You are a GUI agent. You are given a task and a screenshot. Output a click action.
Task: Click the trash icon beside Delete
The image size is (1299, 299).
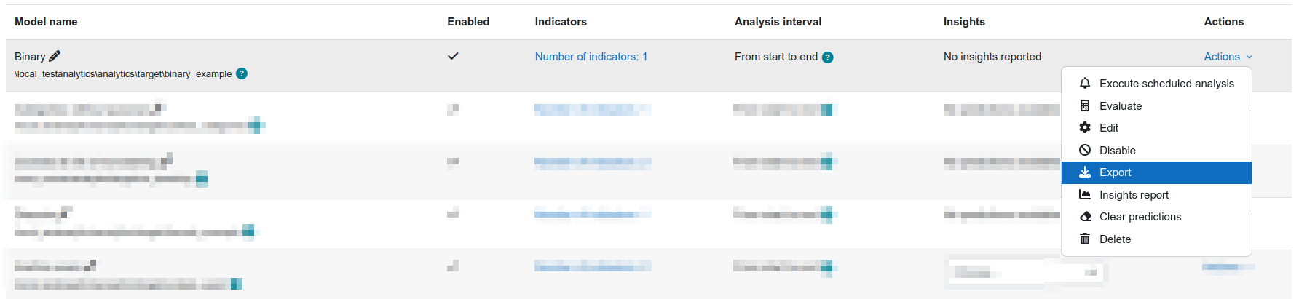[1085, 239]
